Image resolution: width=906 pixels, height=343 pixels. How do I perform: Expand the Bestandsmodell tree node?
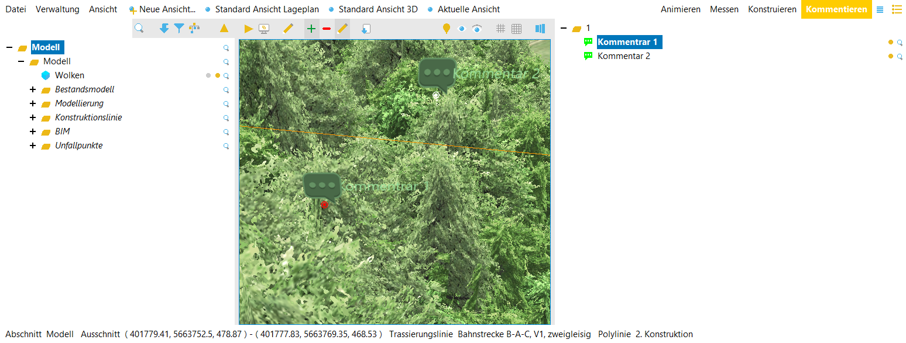(x=33, y=89)
